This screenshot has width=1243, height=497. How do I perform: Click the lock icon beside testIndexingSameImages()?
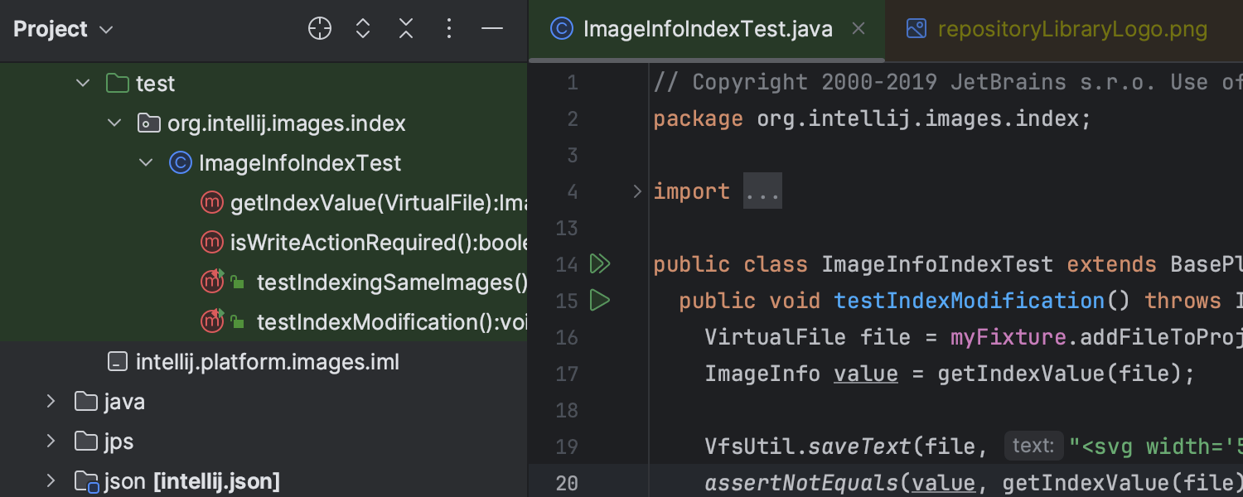[x=238, y=282]
